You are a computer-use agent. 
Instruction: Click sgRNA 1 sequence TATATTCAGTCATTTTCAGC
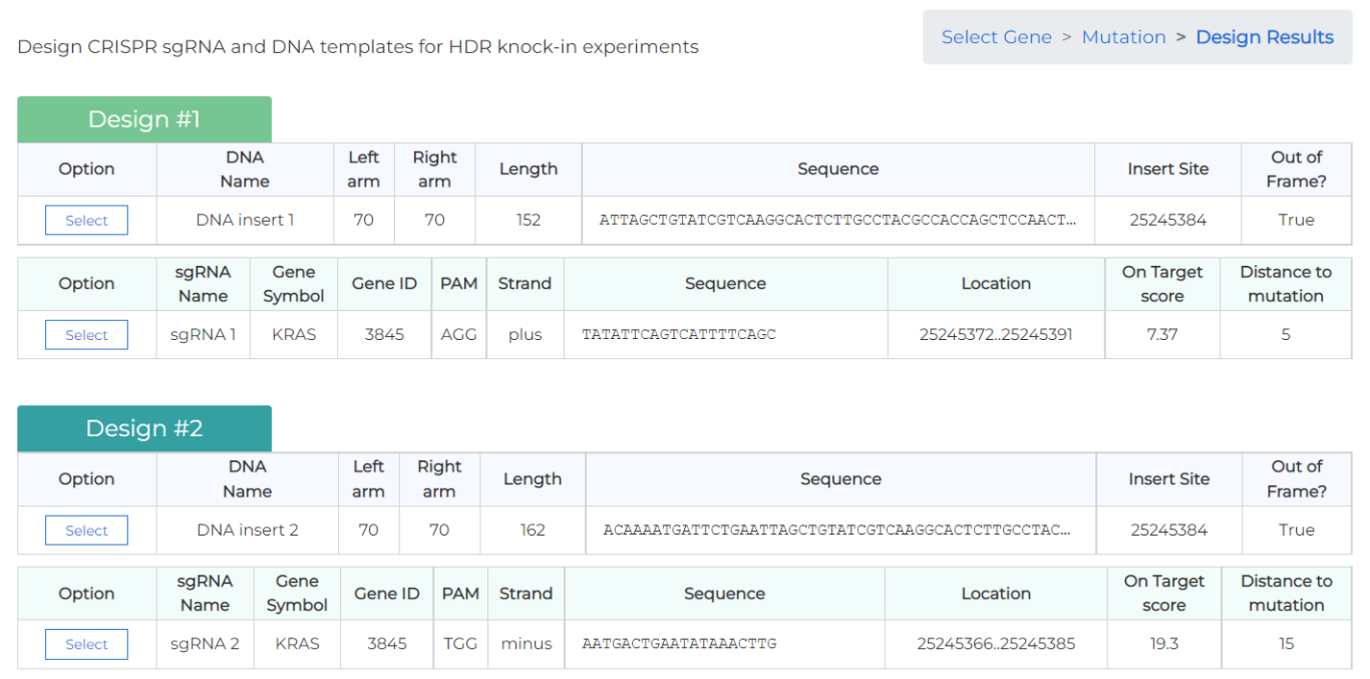pos(678,335)
